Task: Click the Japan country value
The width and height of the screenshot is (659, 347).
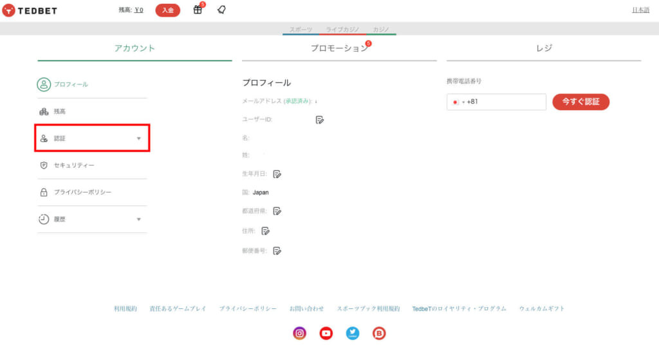Action: [x=261, y=192]
